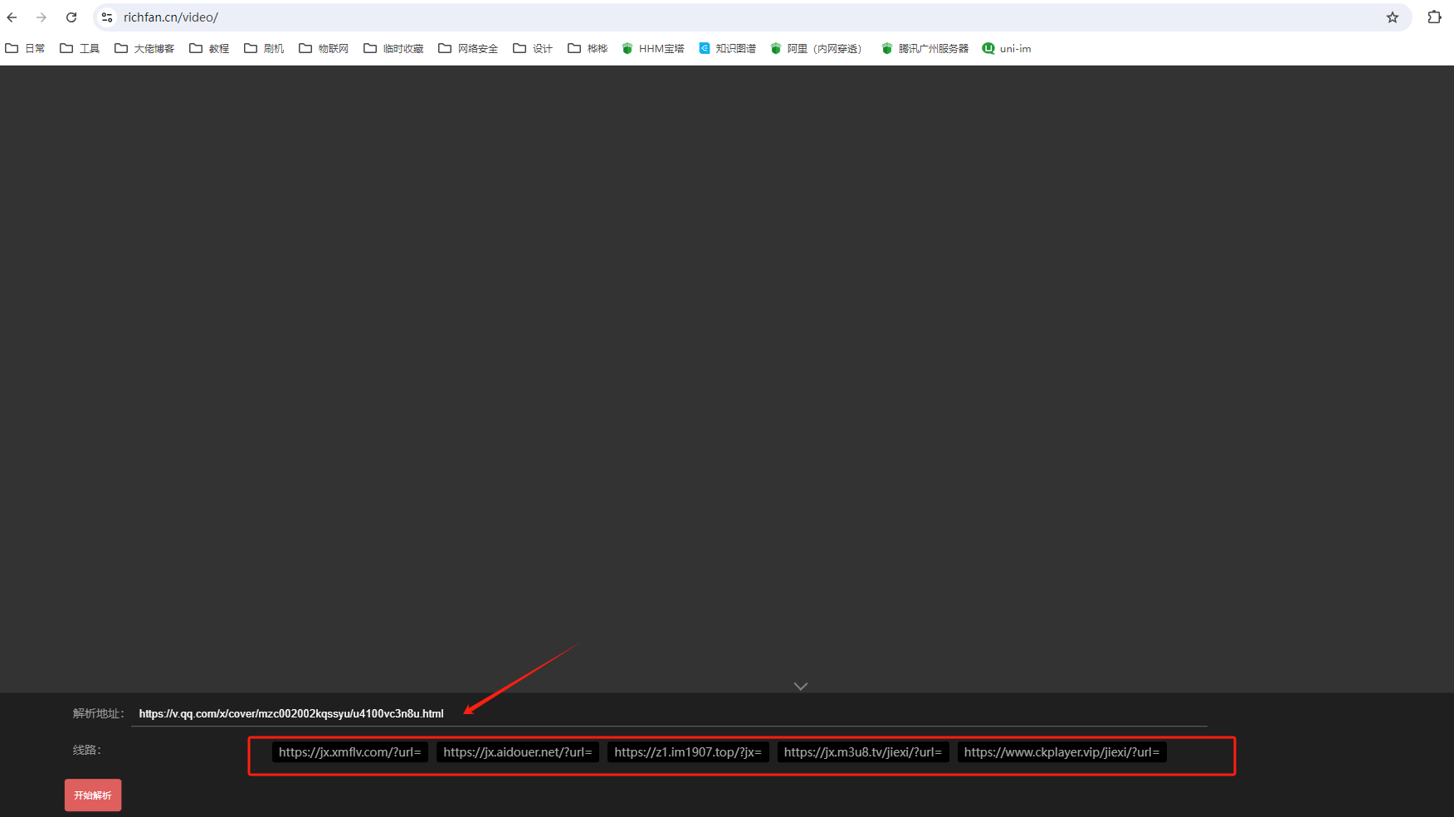The width and height of the screenshot is (1454, 817).
Task: Open the 大佬博客 bookmark folder
Action: (144, 49)
